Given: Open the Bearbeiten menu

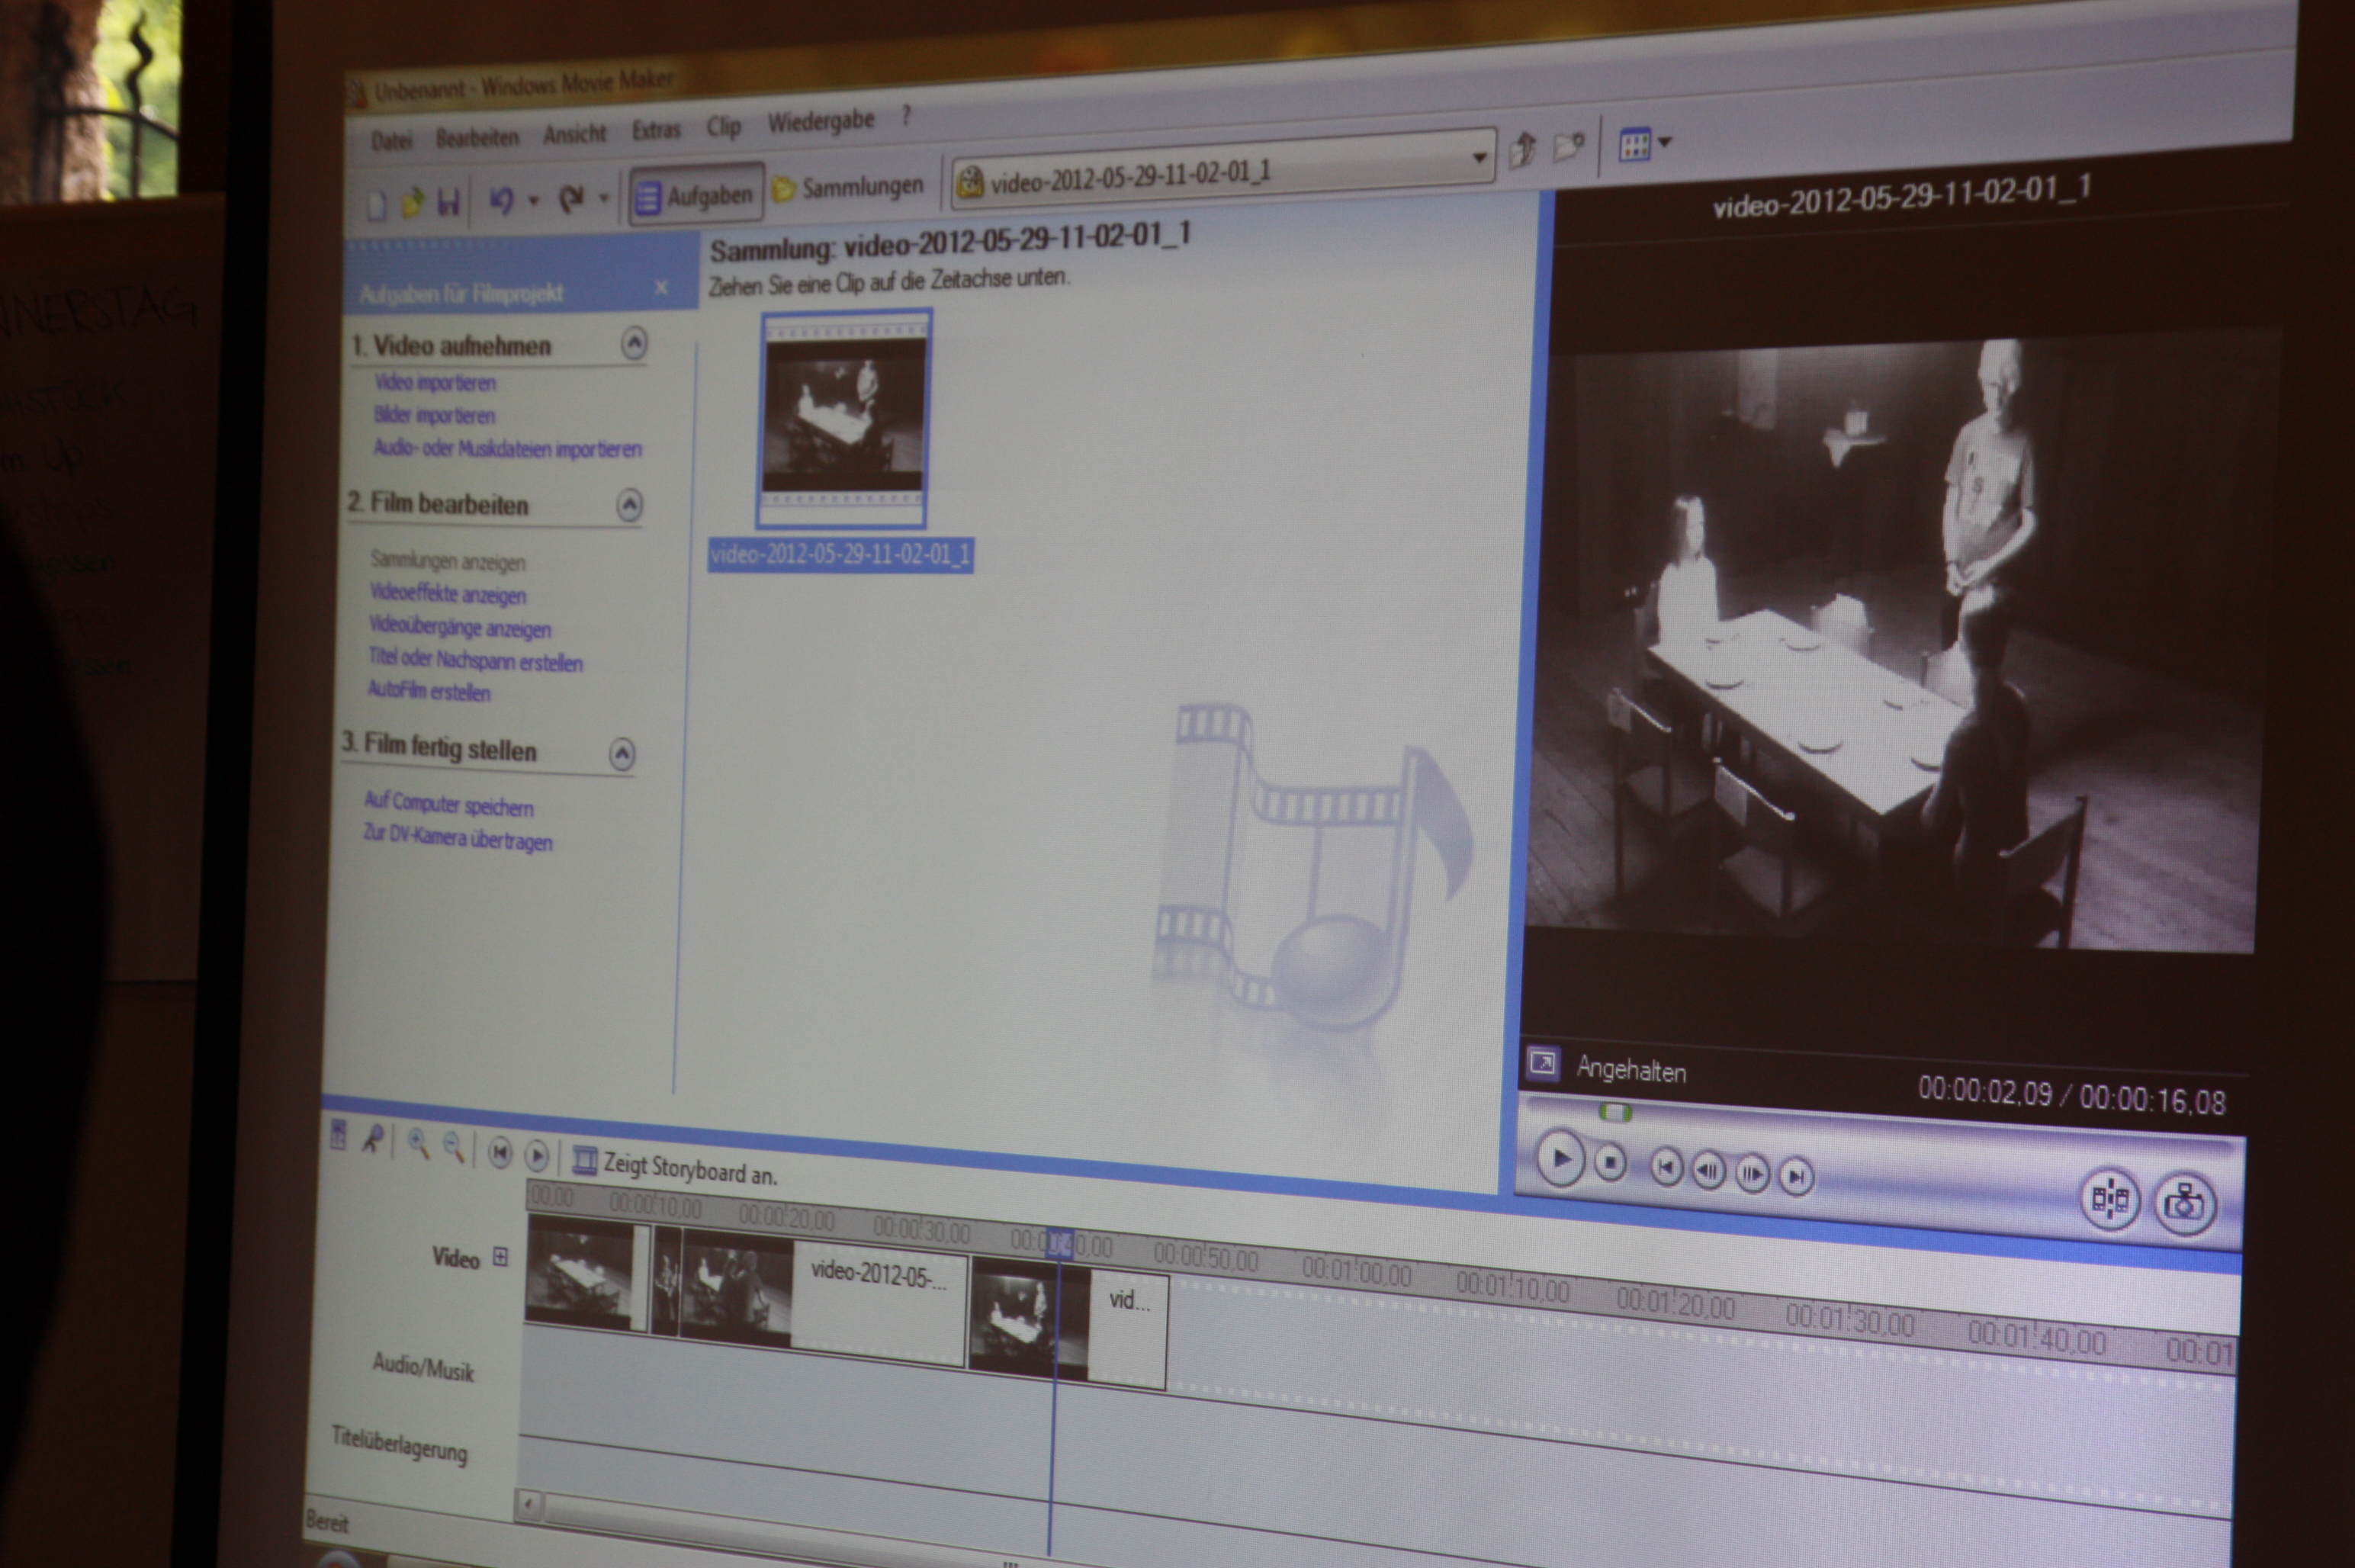Looking at the screenshot, I should (477, 138).
